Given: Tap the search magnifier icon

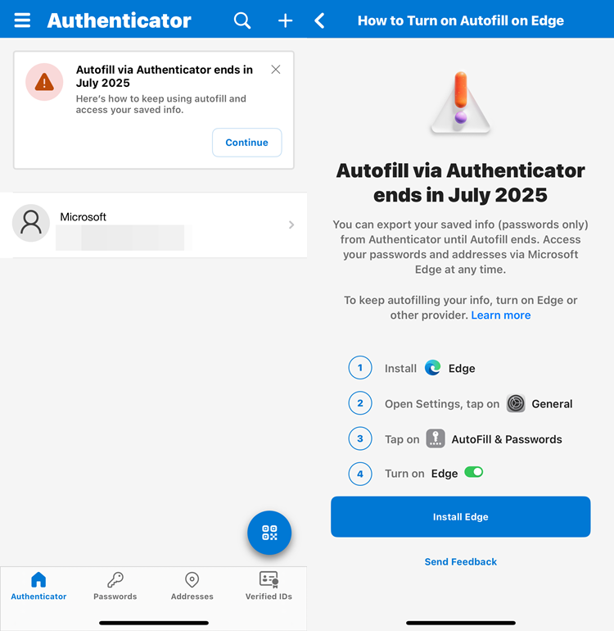Looking at the screenshot, I should [242, 20].
